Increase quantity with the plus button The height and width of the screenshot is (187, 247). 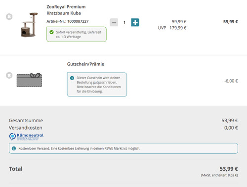[x=135, y=22]
